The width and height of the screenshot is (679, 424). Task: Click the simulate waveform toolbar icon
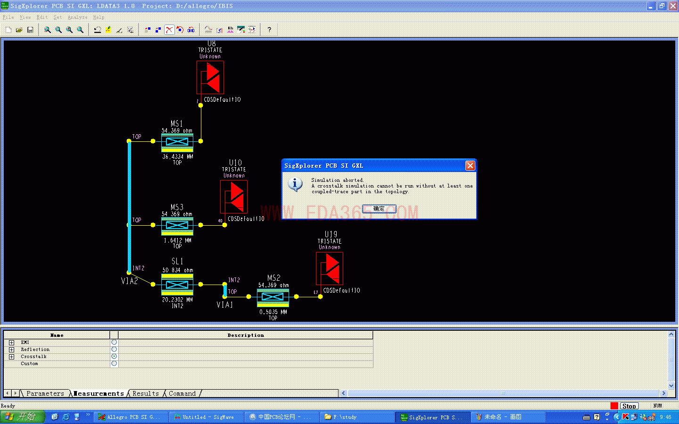[252, 30]
